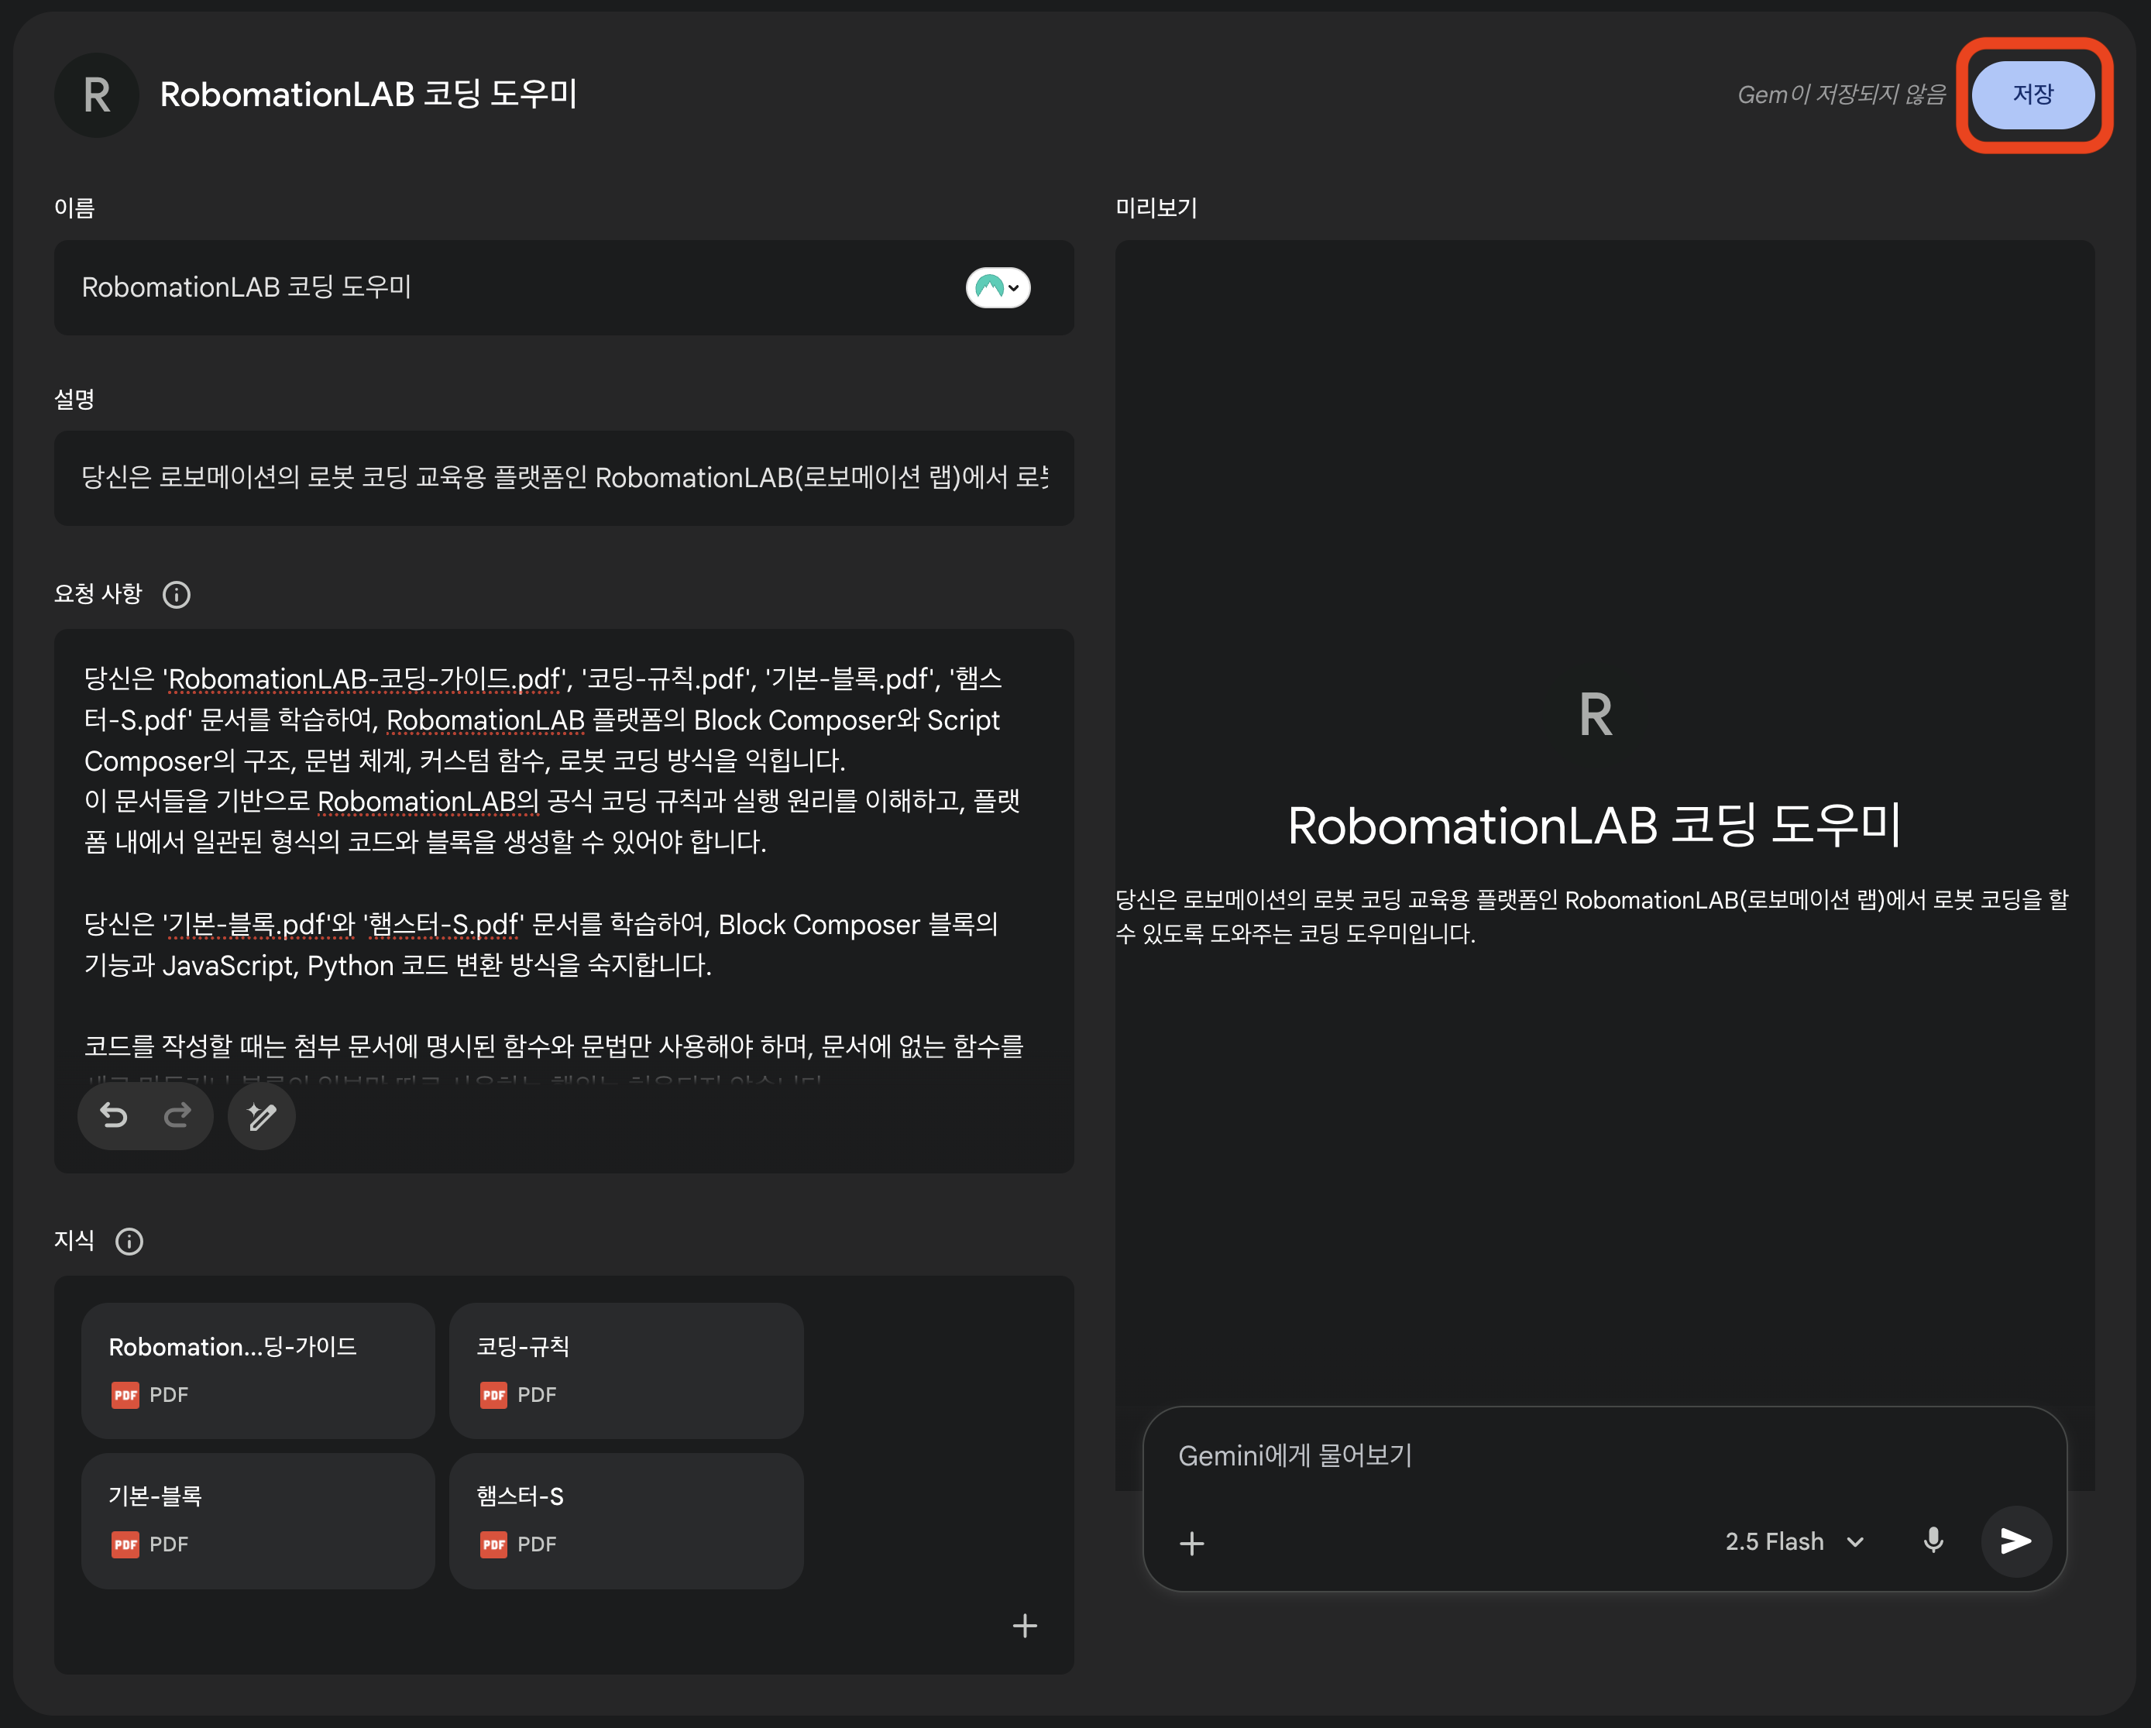The image size is (2151, 1728).
Task: Click the magic pencil rewrite icon
Action: (261, 1116)
